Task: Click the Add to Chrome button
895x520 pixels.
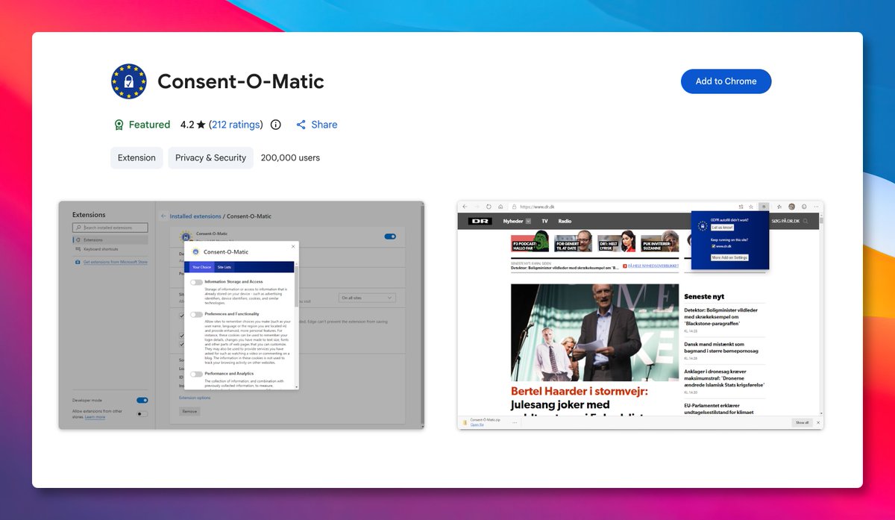Action: point(726,81)
